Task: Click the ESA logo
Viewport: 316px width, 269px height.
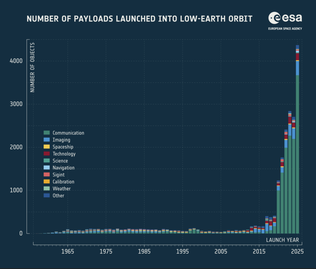Action: click(x=285, y=18)
